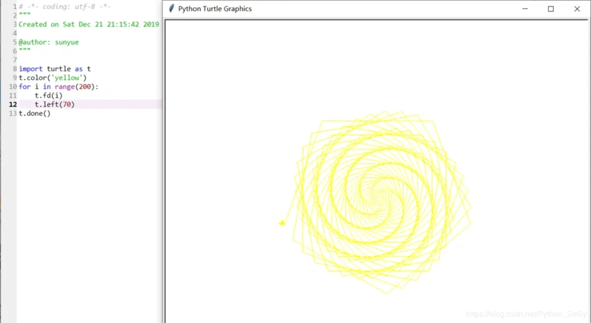
Task: Place cursor on the t.fd(i) line
Action: click(49, 96)
